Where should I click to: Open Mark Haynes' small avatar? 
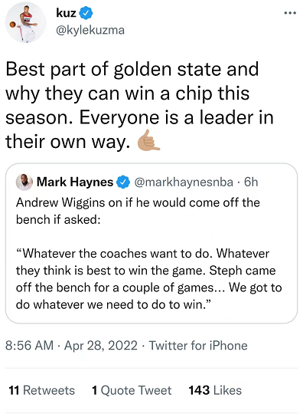coord(24,182)
